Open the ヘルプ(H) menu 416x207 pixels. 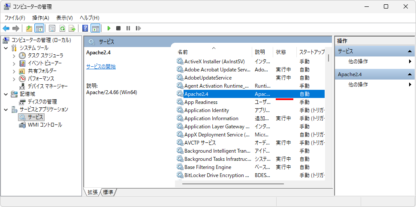click(x=90, y=18)
